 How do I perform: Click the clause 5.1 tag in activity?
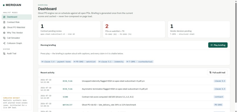(220, 81)
